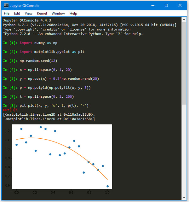
Task: Click the scrollbar up arrow
Action: pos(184,20)
